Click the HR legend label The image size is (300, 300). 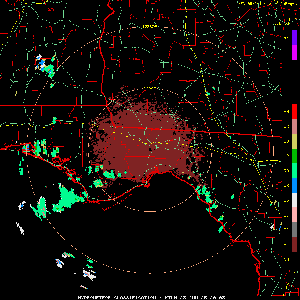coord(286,156)
